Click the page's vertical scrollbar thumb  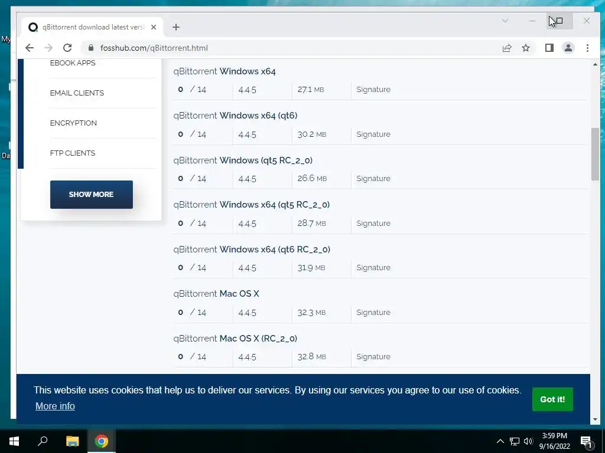coord(594,154)
